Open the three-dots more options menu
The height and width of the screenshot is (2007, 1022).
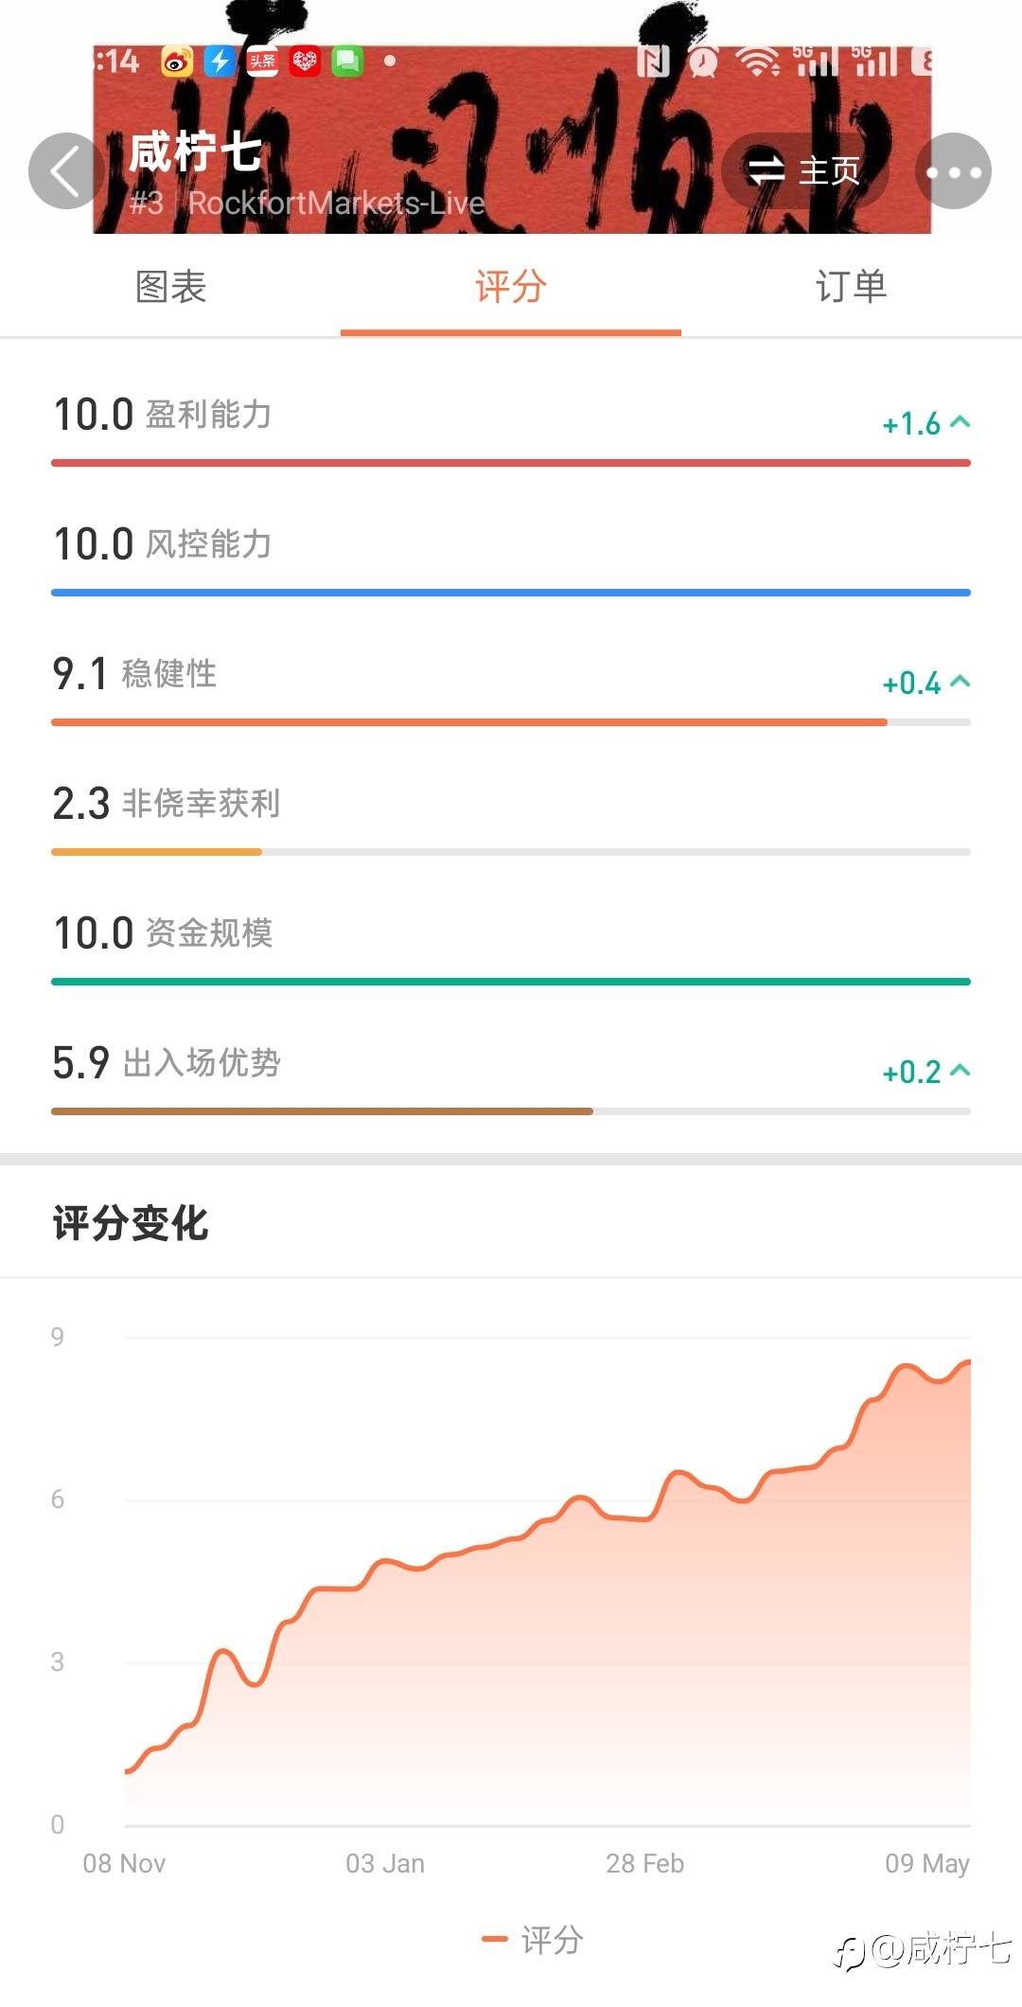tap(953, 171)
